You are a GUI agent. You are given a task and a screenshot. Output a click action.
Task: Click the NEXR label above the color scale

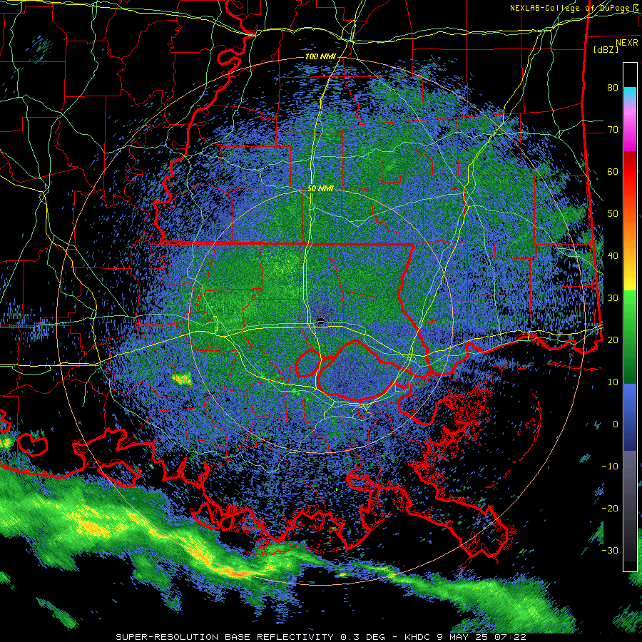tap(627, 43)
